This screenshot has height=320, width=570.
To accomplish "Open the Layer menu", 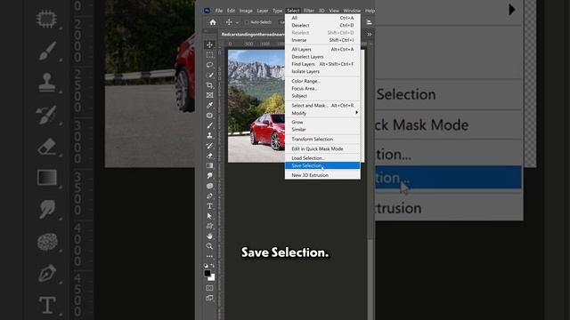I will tap(263, 11).
